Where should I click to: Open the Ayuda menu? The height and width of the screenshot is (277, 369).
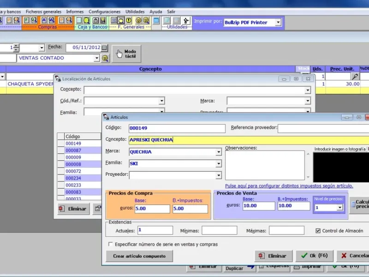156,12
